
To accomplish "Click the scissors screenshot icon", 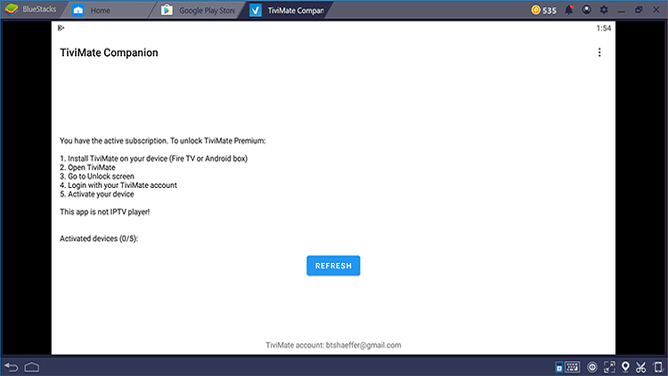I will [x=641, y=367].
